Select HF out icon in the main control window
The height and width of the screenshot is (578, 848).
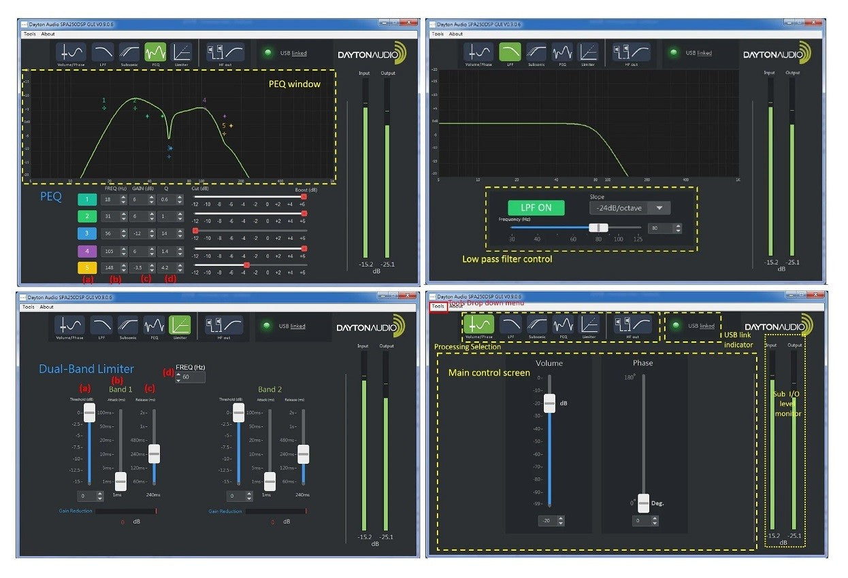pyautogui.click(x=632, y=324)
